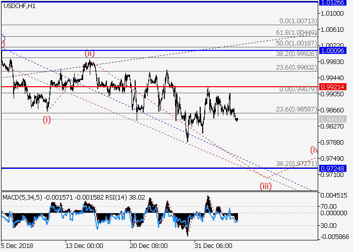Viewport: 353px width, 252px height.
Task: Click the wave (iv) label at right edge
Action: click(314, 150)
